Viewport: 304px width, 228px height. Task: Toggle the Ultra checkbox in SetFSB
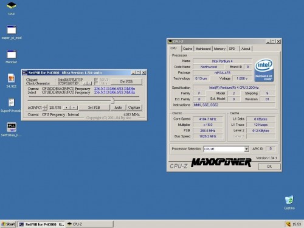coord(96,83)
